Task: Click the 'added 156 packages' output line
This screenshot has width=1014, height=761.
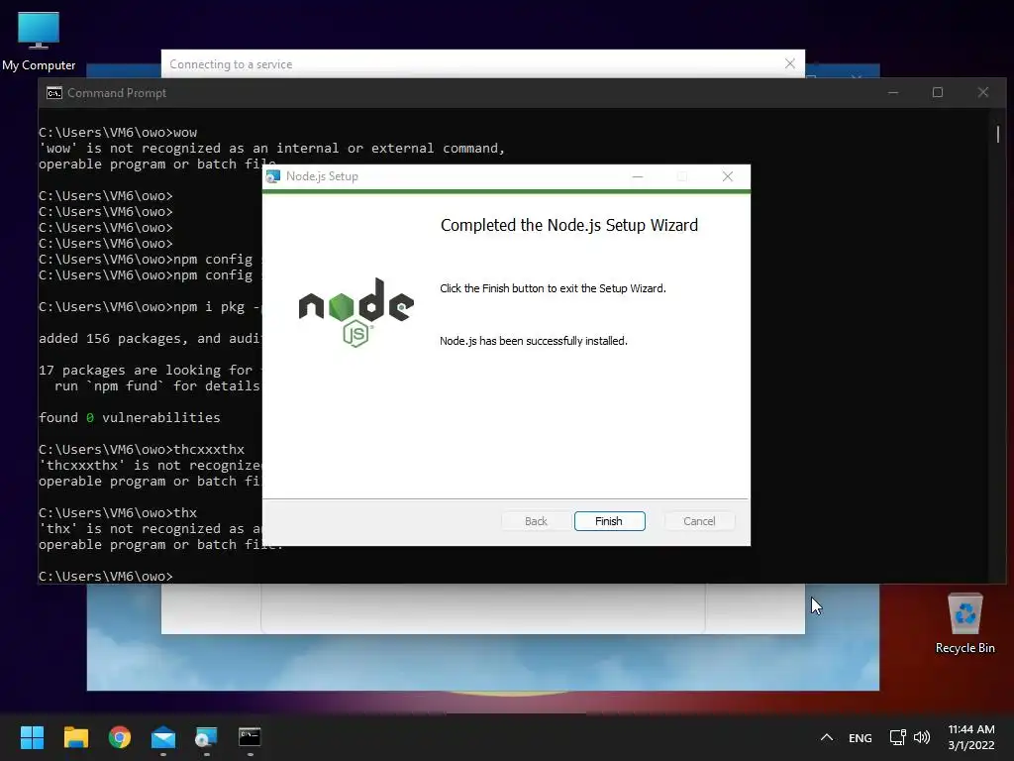Action: point(151,339)
